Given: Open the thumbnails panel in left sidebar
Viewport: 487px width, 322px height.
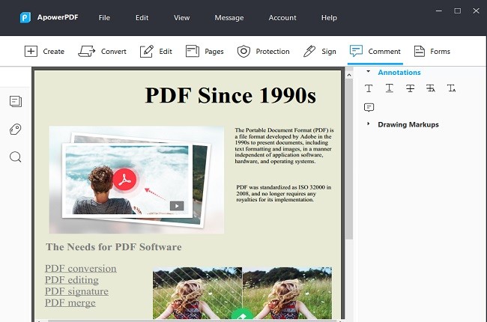Looking at the screenshot, I should (x=16, y=101).
